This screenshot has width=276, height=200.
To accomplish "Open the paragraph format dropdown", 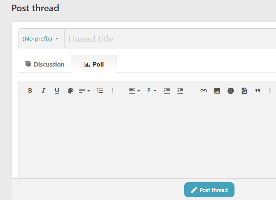I will pos(152,91).
